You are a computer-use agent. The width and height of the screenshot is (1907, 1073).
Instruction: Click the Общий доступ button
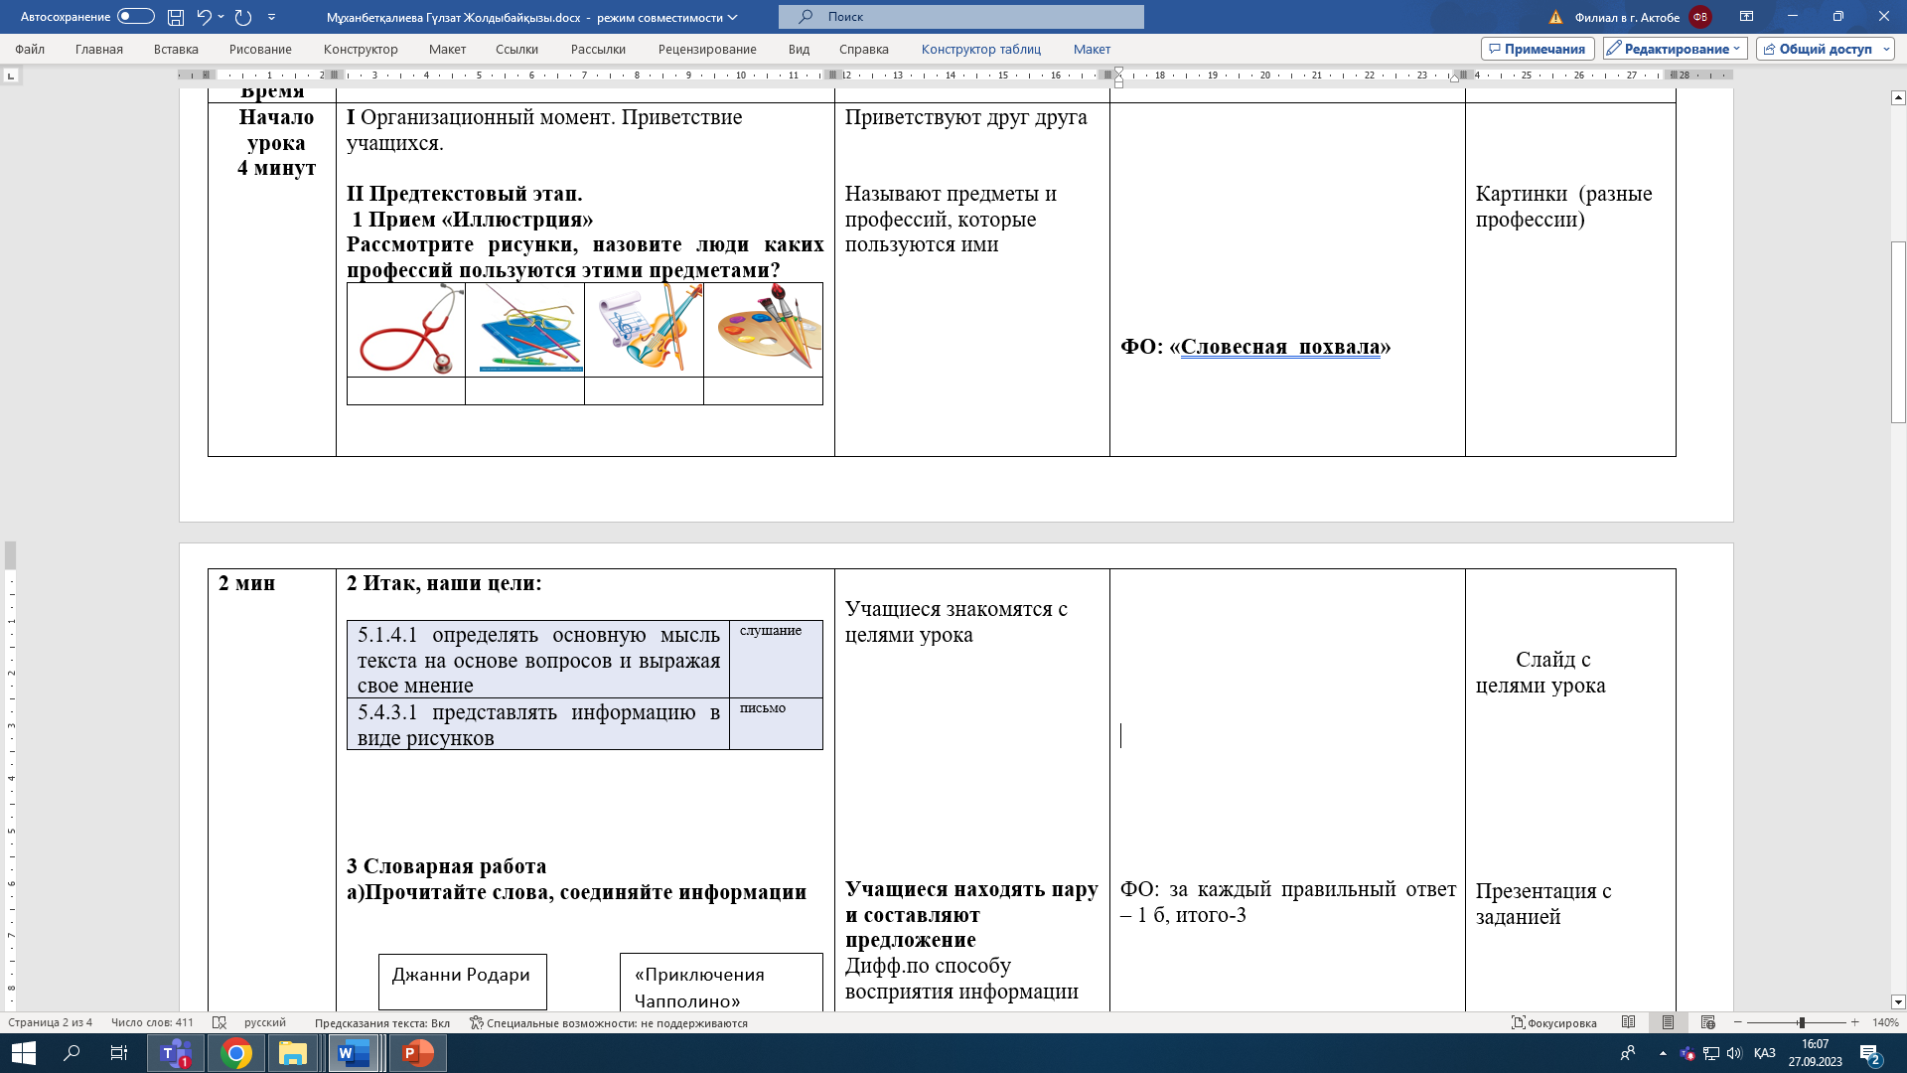pyautogui.click(x=1824, y=49)
